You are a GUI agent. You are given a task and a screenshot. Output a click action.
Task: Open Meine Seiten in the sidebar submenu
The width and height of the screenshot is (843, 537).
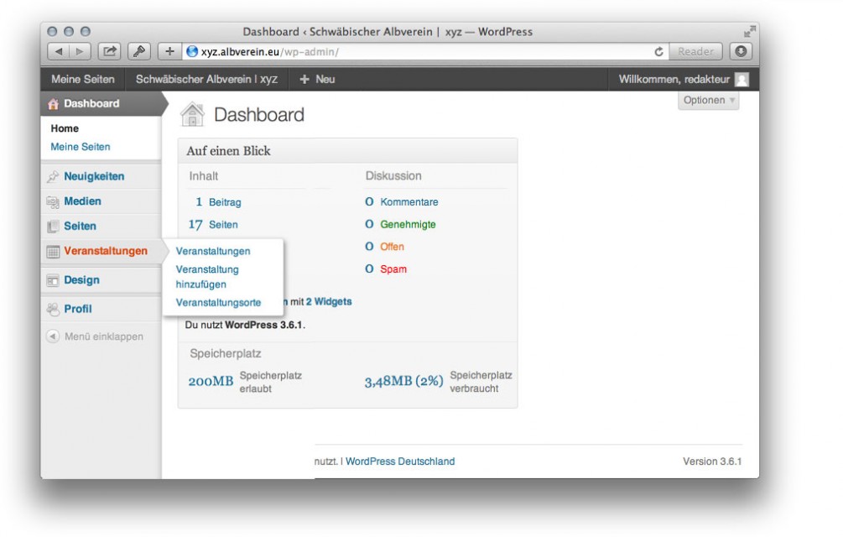click(81, 147)
